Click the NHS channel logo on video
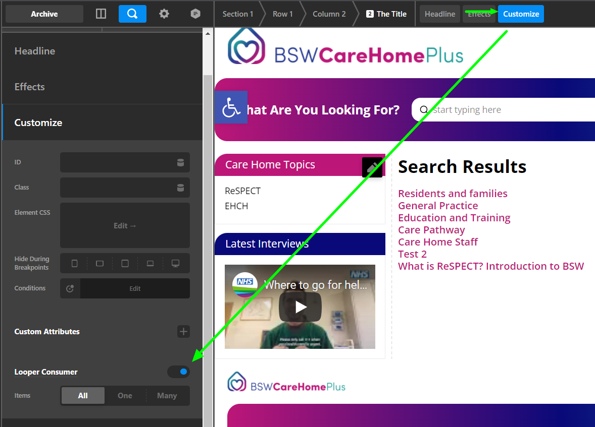Image resolution: width=595 pixels, height=427 pixels. click(245, 284)
